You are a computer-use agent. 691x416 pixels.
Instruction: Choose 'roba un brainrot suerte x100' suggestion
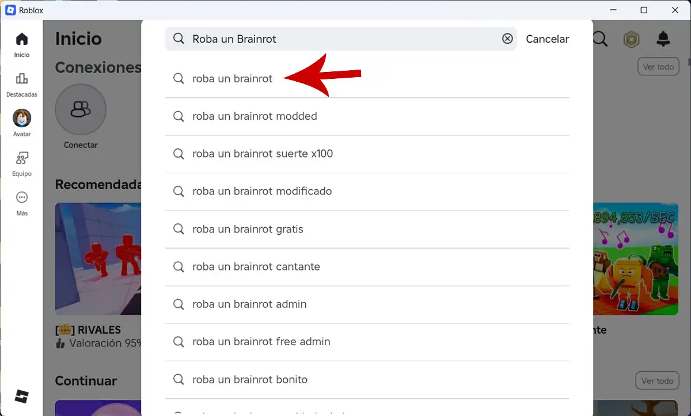pos(263,154)
